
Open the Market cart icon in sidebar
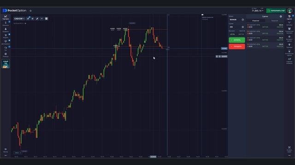(6, 36)
